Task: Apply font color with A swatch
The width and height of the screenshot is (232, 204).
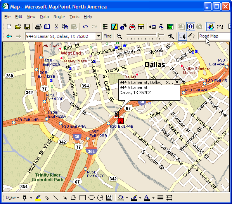Action: pyautogui.click(x=147, y=198)
